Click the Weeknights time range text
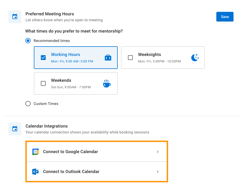This screenshot has width=244, height=187. [159, 61]
